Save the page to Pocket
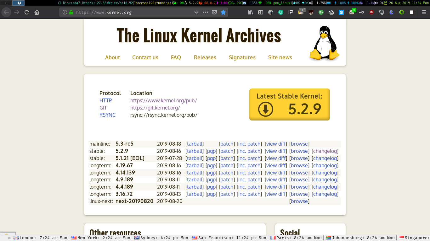 pyautogui.click(x=214, y=12)
